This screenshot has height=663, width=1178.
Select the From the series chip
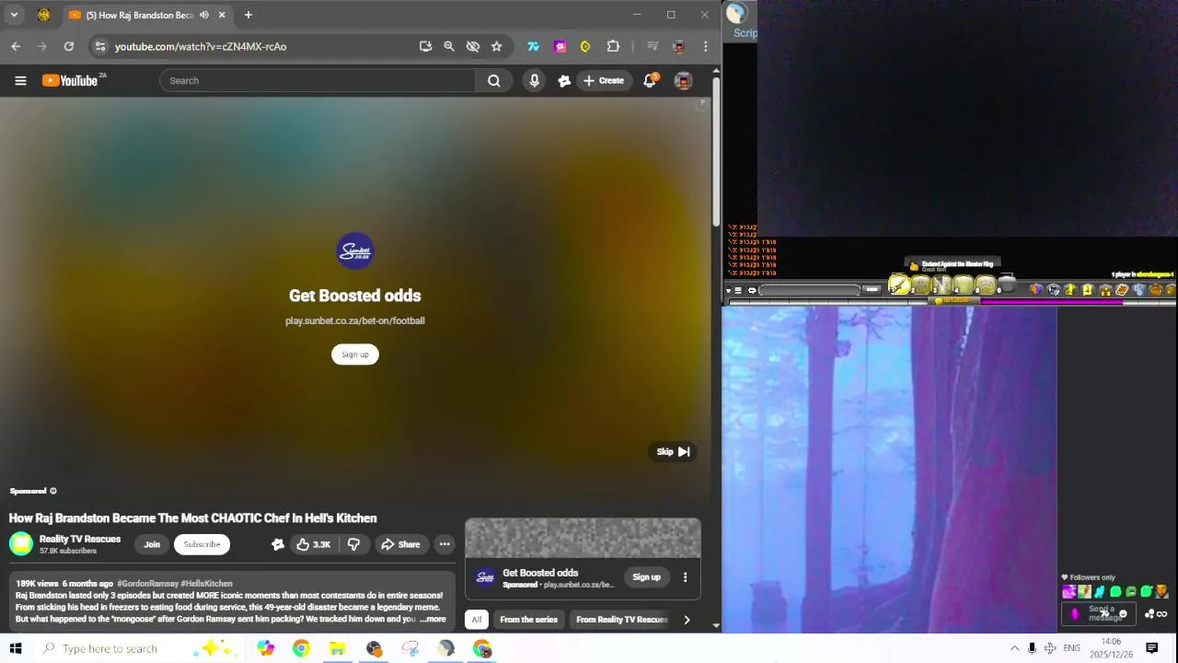tap(528, 620)
